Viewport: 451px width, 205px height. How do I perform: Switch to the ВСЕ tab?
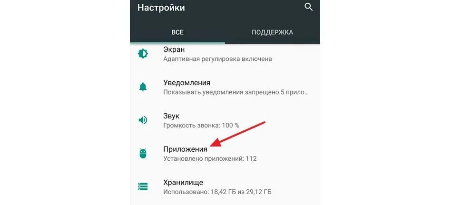[x=177, y=32]
